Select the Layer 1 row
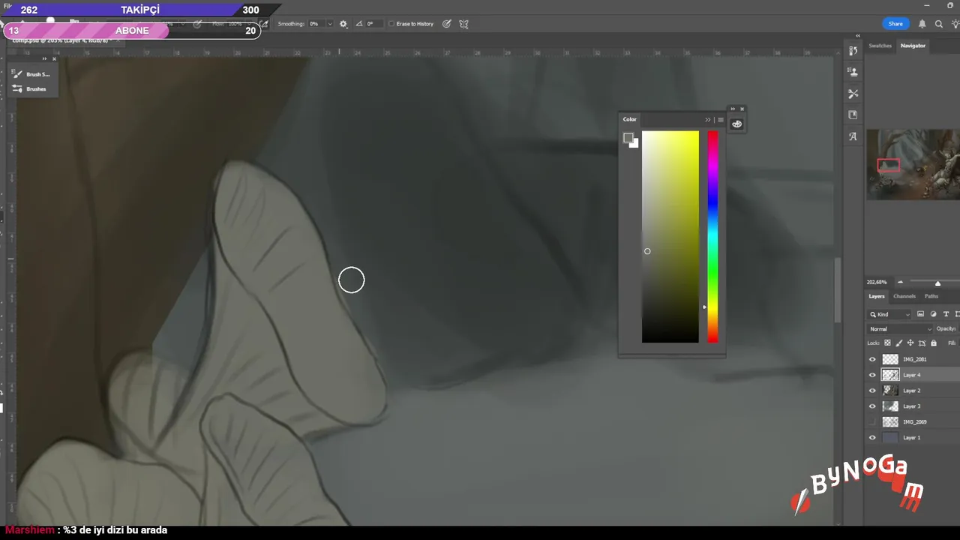Viewport: 960px width, 540px height. pos(913,438)
